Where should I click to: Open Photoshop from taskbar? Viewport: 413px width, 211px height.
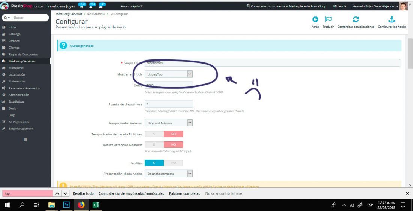pyautogui.click(x=66, y=205)
